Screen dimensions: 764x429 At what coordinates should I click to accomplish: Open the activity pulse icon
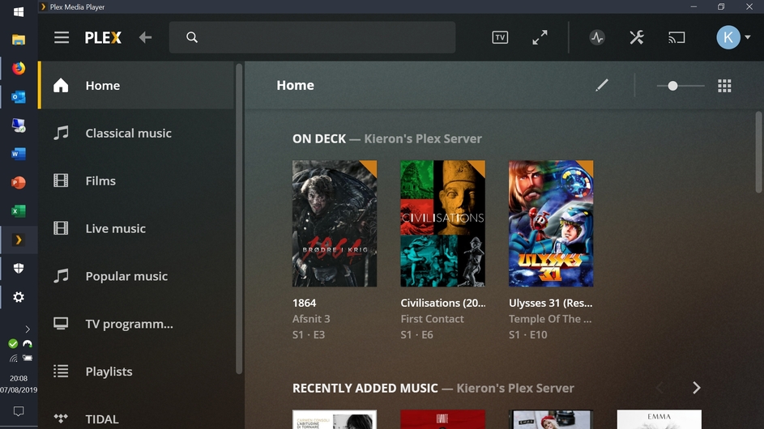(x=597, y=37)
